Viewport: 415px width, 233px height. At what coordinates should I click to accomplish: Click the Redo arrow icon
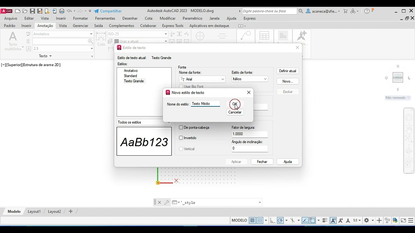tap(81, 11)
